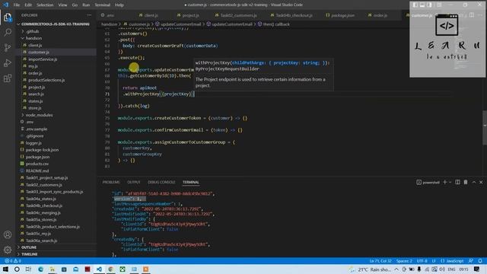The height and width of the screenshot is (274, 487).
Task: Click Spaces: 2 indentation setting
Action: (404, 261)
